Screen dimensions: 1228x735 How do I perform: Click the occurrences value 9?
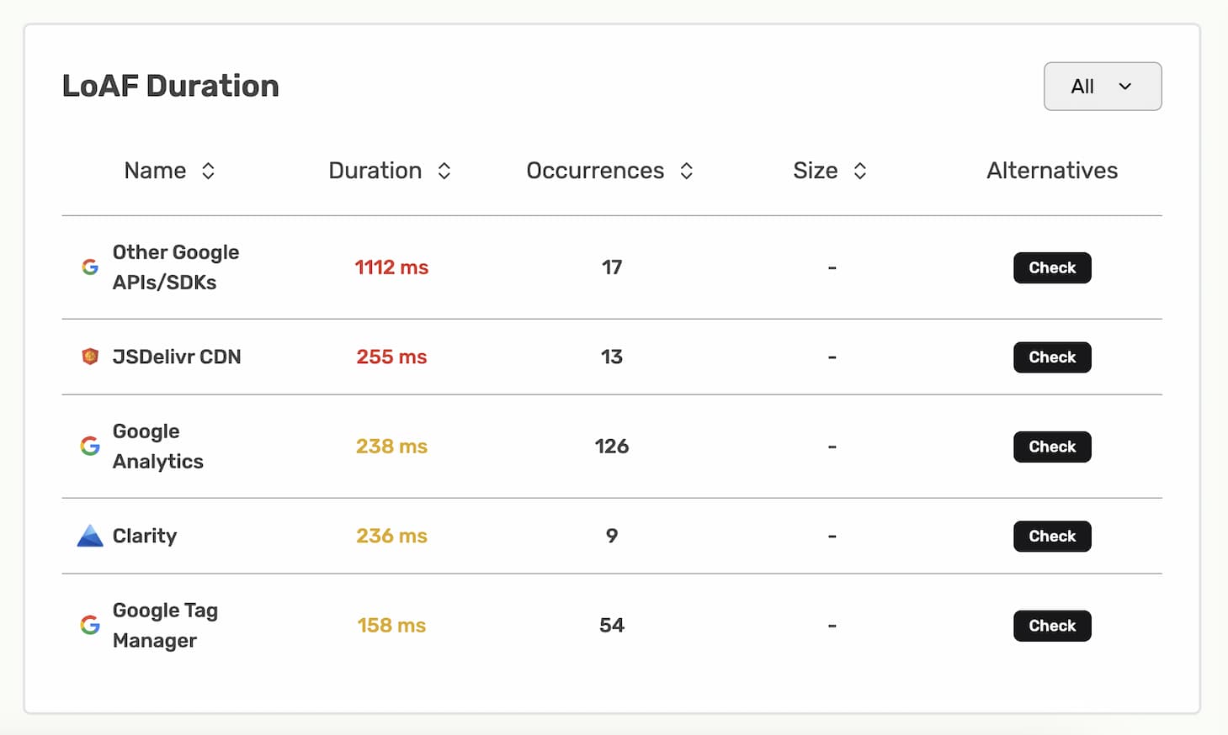[x=612, y=536]
